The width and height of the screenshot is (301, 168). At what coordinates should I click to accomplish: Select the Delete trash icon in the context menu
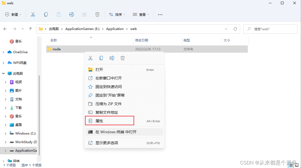[x=123, y=58]
